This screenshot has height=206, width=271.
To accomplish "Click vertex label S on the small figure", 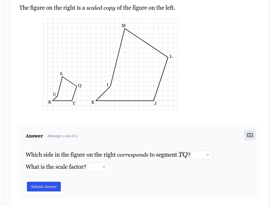I will click(x=61, y=74).
